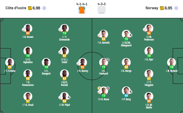Click info icon next to Norway rating

pyautogui.click(x=176, y=8)
